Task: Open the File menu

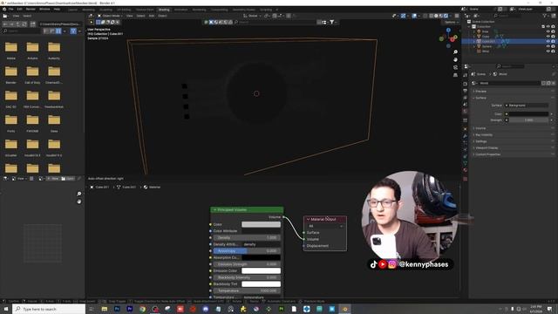Action: (x=10, y=10)
